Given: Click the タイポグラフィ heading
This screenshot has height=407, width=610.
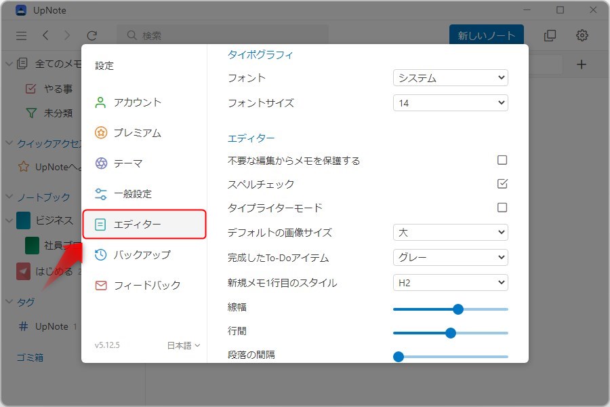Looking at the screenshot, I should tap(260, 54).
